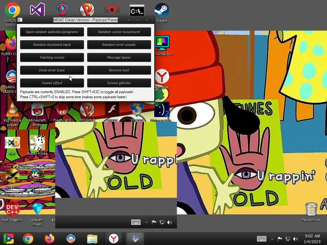
Task: Open the Chrome desktop shortcut at top
Action: (12, 10)
